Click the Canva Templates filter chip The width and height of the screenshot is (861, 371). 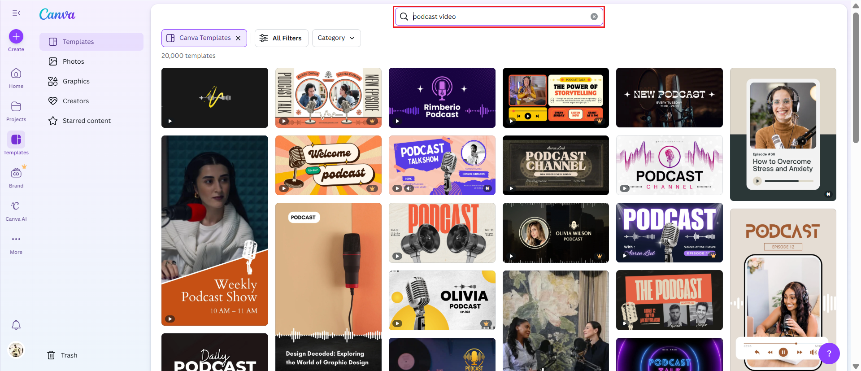(x=204, y=38)
